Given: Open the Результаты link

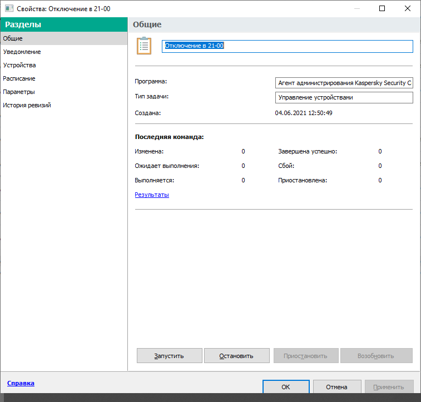Looking at the screenshot, I should (x=152, y=195).
